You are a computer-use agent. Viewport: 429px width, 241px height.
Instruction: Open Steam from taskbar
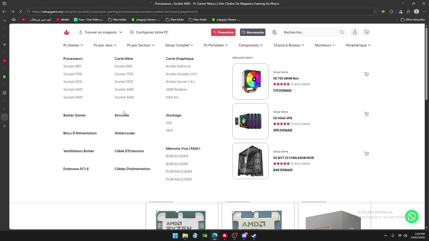click(254, 236)
